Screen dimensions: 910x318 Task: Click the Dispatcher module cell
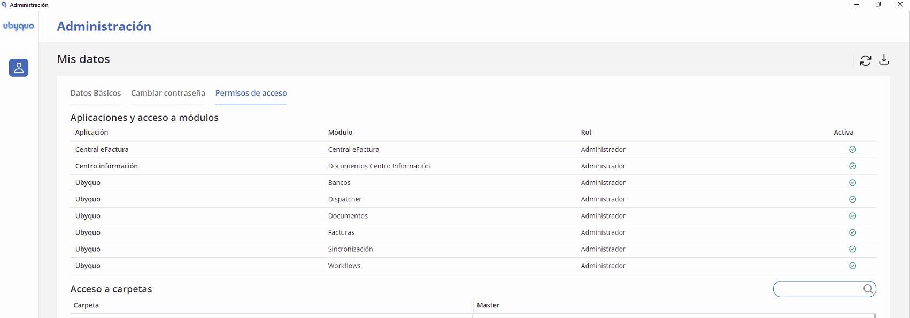point(345,199)
